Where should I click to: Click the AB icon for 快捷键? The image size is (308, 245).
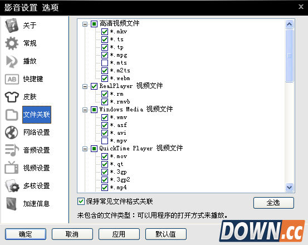point(12,79)
